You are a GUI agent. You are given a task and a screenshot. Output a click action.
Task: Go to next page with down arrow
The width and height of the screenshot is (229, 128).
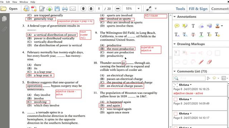tap(91, 9)
